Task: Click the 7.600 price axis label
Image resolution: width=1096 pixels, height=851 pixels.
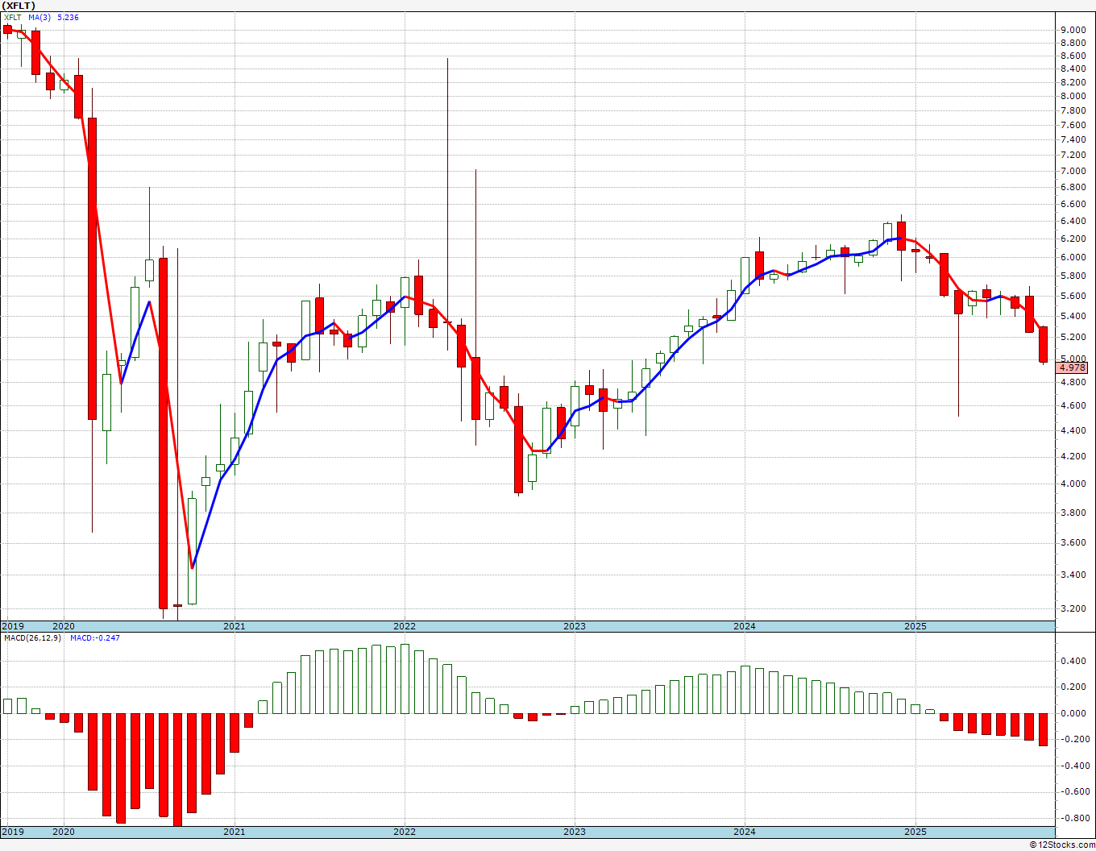Action: (x=1073, y=125)
